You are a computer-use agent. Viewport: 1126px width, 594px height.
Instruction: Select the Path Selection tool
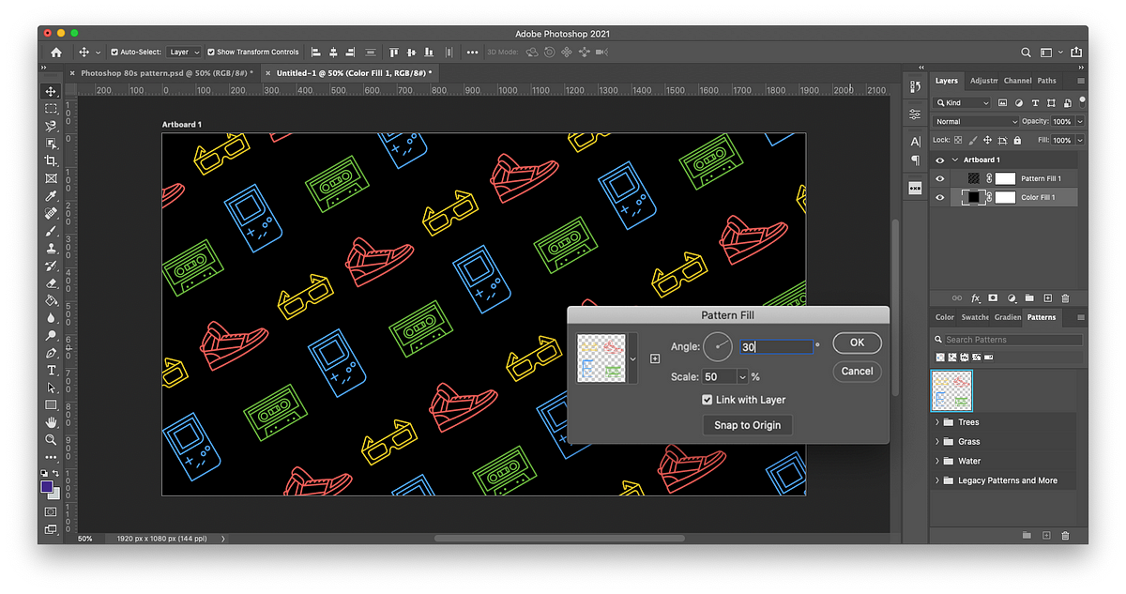tap(52, 388)
